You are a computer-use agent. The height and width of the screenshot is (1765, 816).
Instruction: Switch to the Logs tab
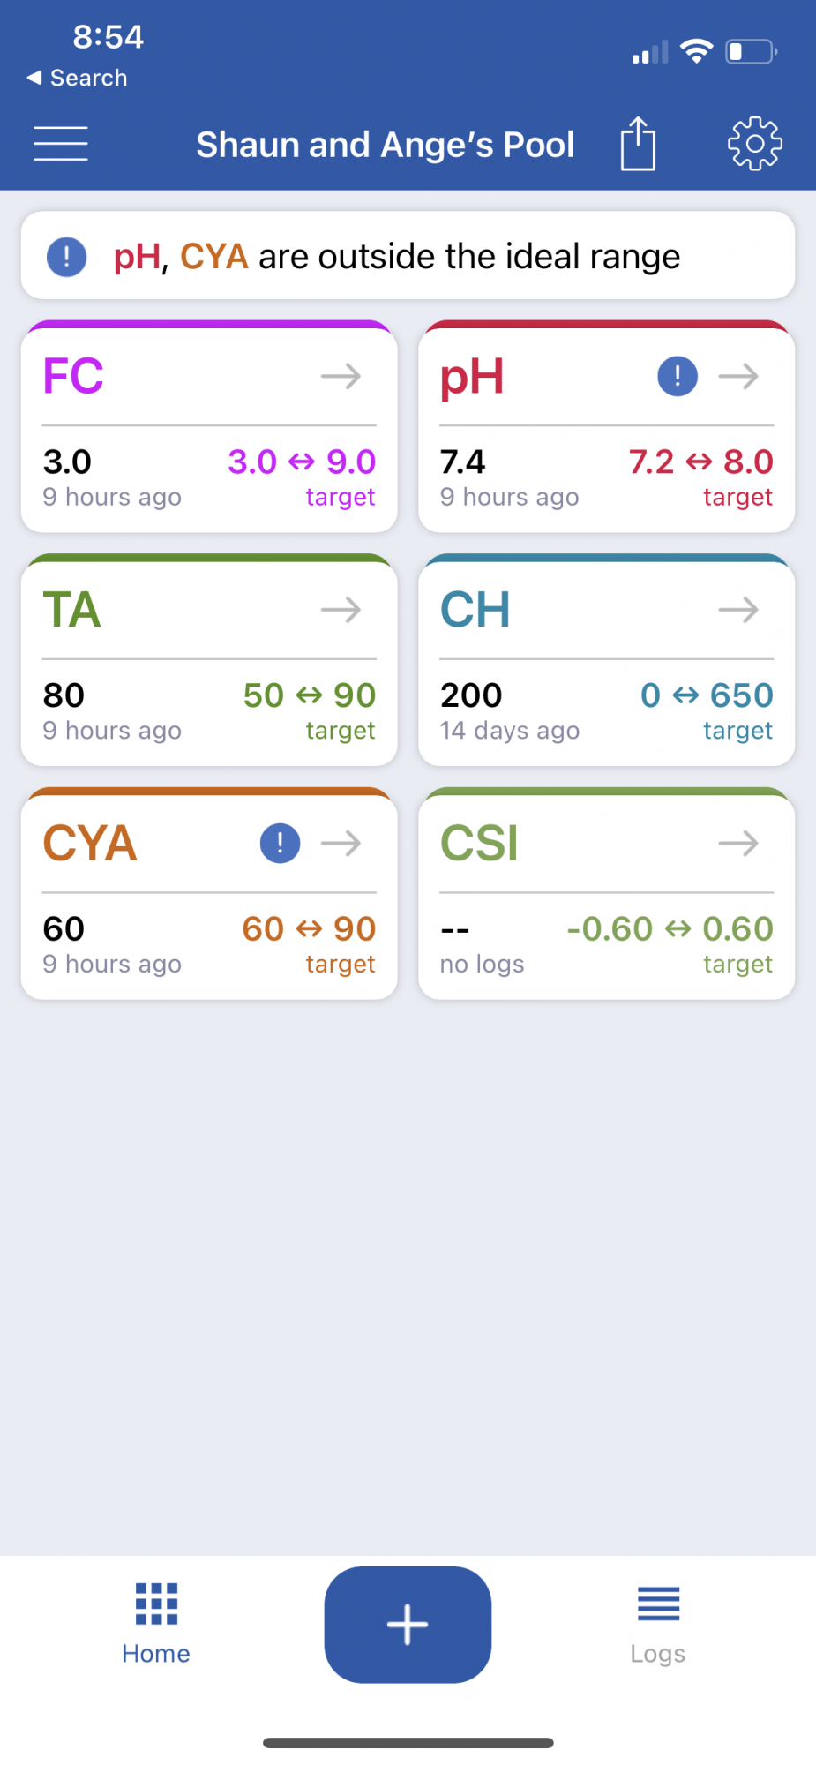point(658,1624)
